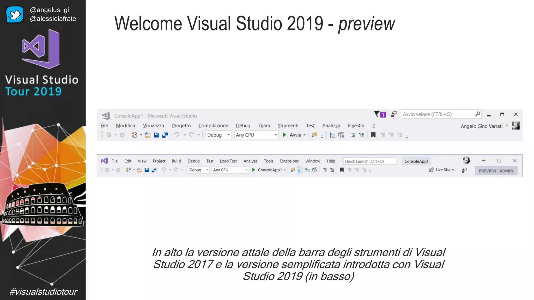Expand the New Project dropdown arrow in VS 2017

(141, 135)
